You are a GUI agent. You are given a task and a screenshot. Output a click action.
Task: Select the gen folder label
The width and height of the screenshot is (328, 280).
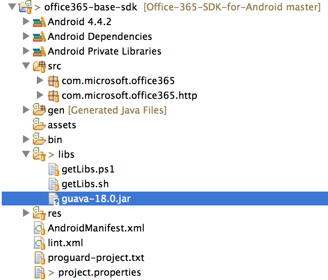click(x=56, y=111)
